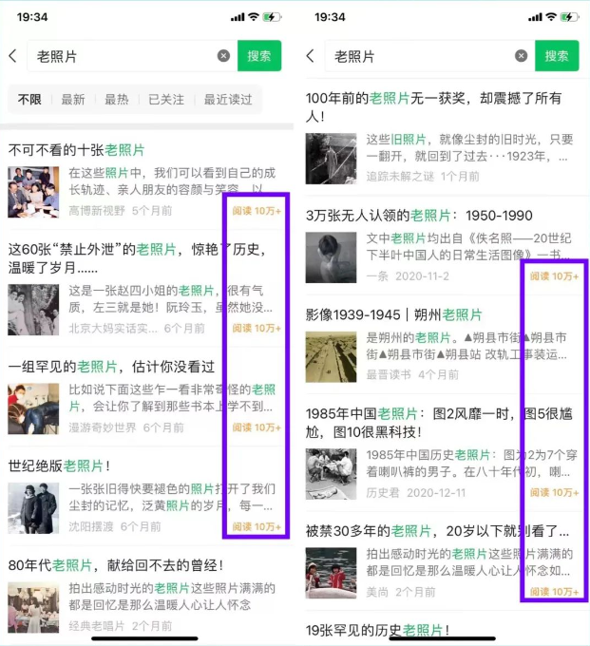
Task: Tap source name 最晋读书
Action: click(389, 374)
